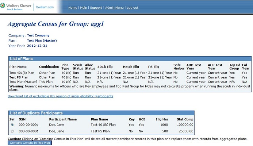
Task: Click the ACP Test Year column header
Action: (215, 67)
